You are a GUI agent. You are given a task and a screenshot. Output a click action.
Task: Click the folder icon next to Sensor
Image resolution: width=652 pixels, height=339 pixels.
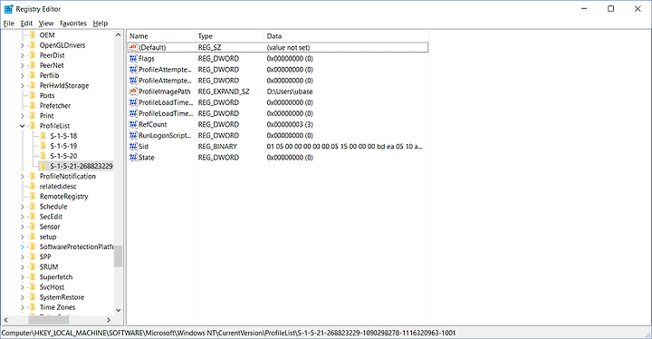tap(33, 227)
